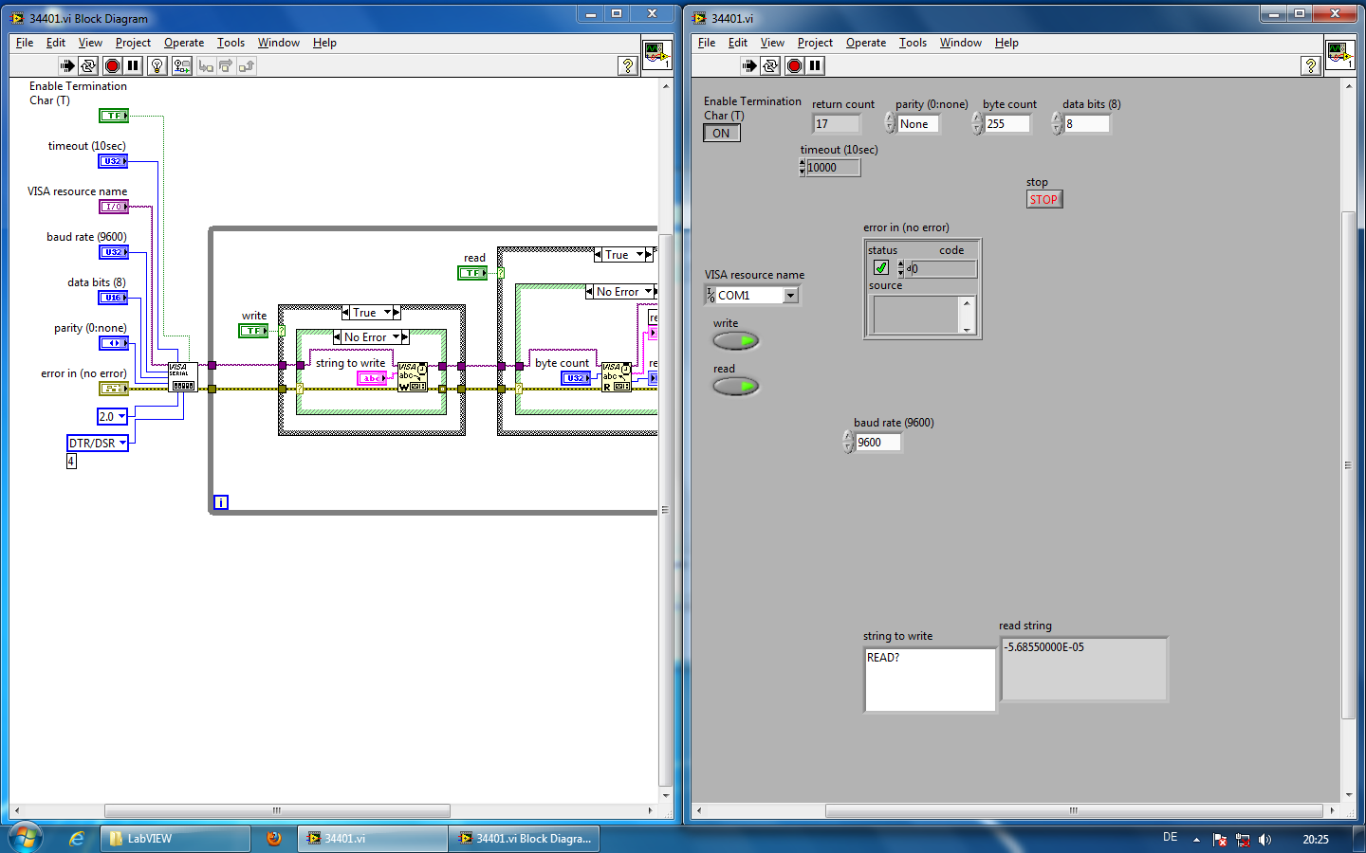
Task: Click the data bits value field
Action: pyautogui.click(x=1086, y=124)
